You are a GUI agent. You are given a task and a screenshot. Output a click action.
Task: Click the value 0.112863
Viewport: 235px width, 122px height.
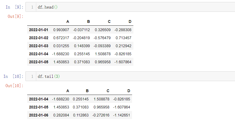pos(81,115)
